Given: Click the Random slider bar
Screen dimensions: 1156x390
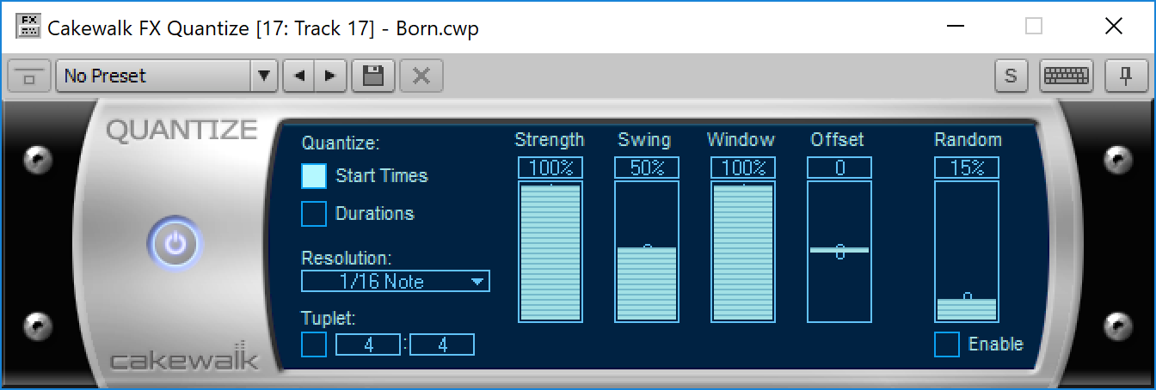Looking at the screenshot, I should coord(967,252).
